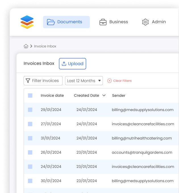This screenshot has height=193, width=179.
Task: Select checkbox for invoice dated 29/01/2024
Action: point(30,110)
